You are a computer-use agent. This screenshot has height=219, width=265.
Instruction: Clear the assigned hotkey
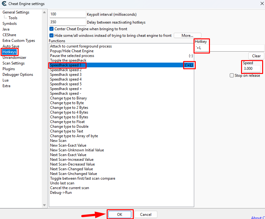click(x=256, y=56)
